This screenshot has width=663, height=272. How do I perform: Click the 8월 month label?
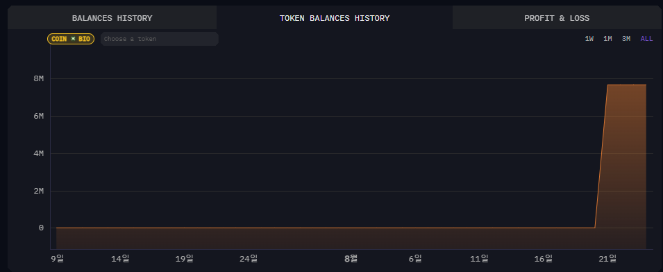[x=351, y=259]
